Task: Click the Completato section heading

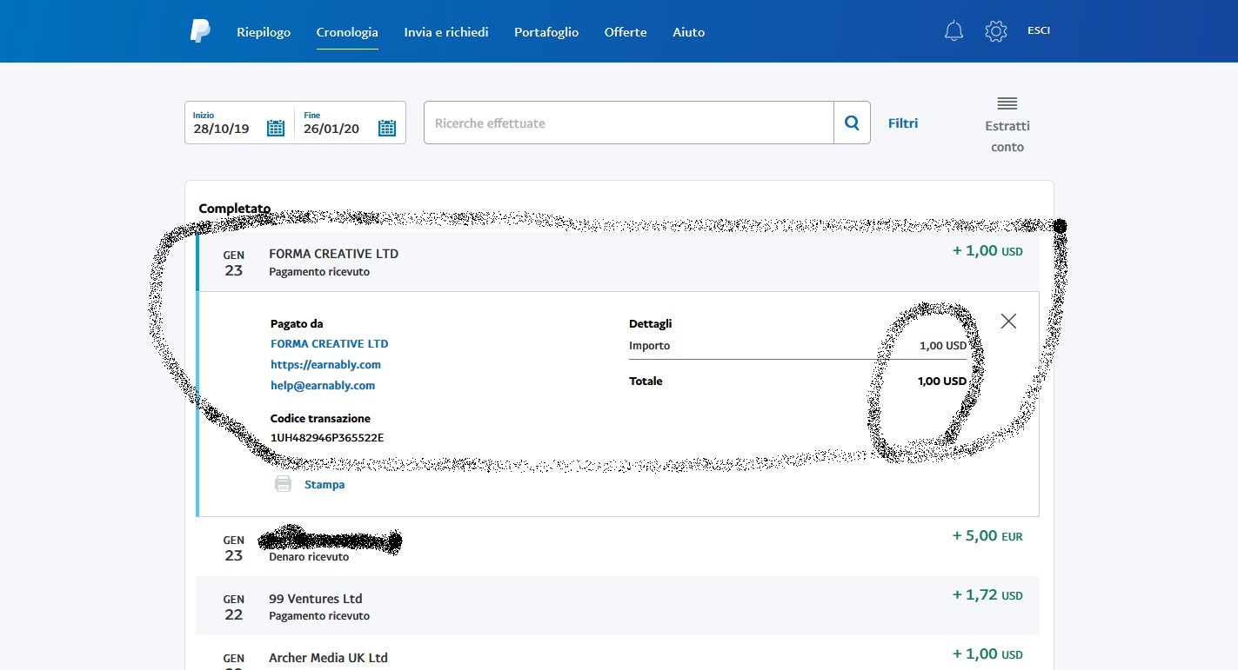Action: tap(235, 209)
